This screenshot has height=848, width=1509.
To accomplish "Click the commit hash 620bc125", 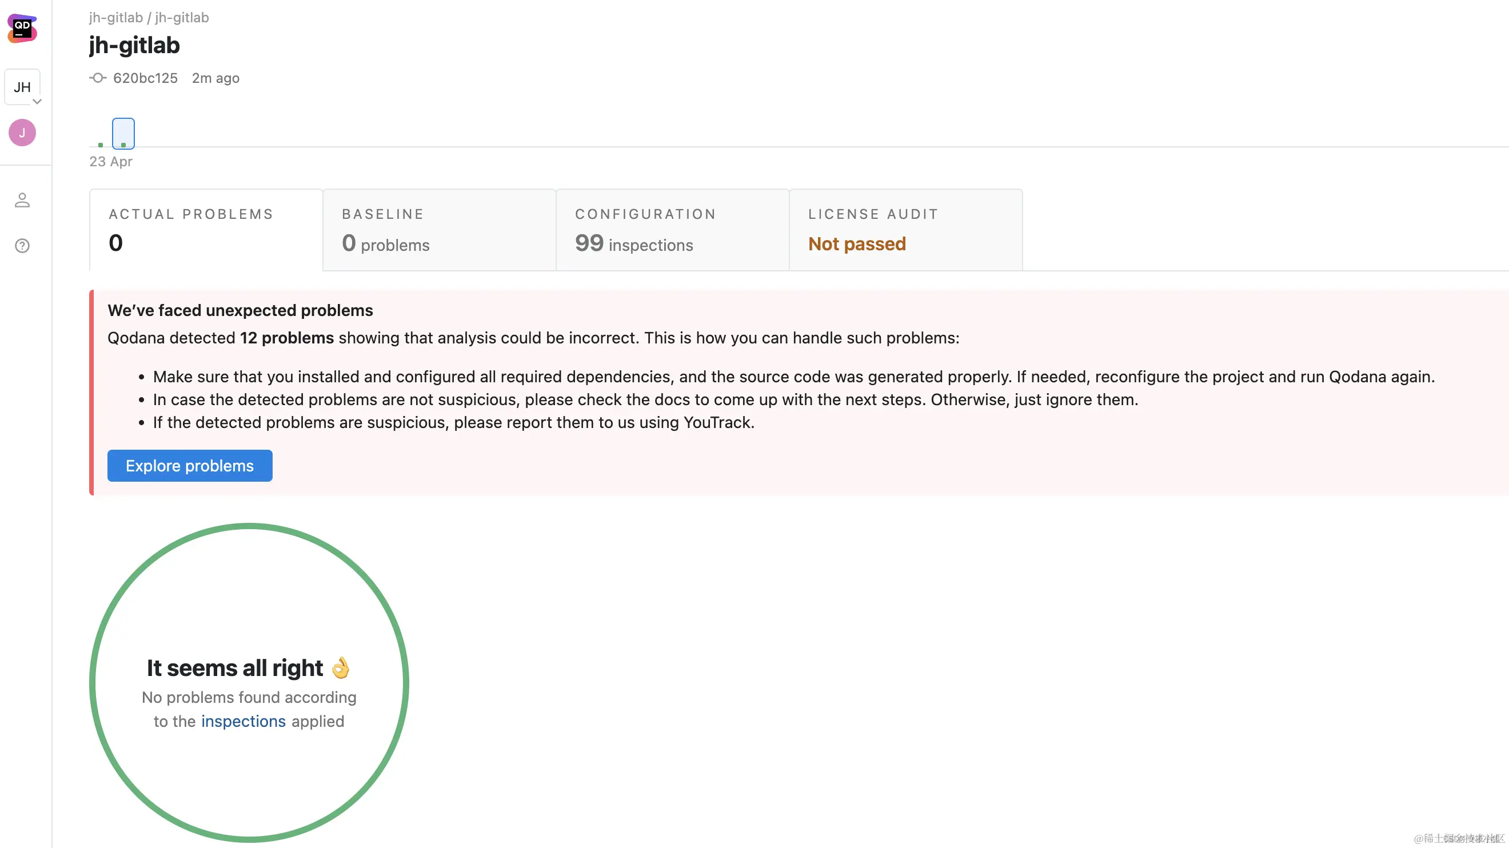I will (145, 78).
